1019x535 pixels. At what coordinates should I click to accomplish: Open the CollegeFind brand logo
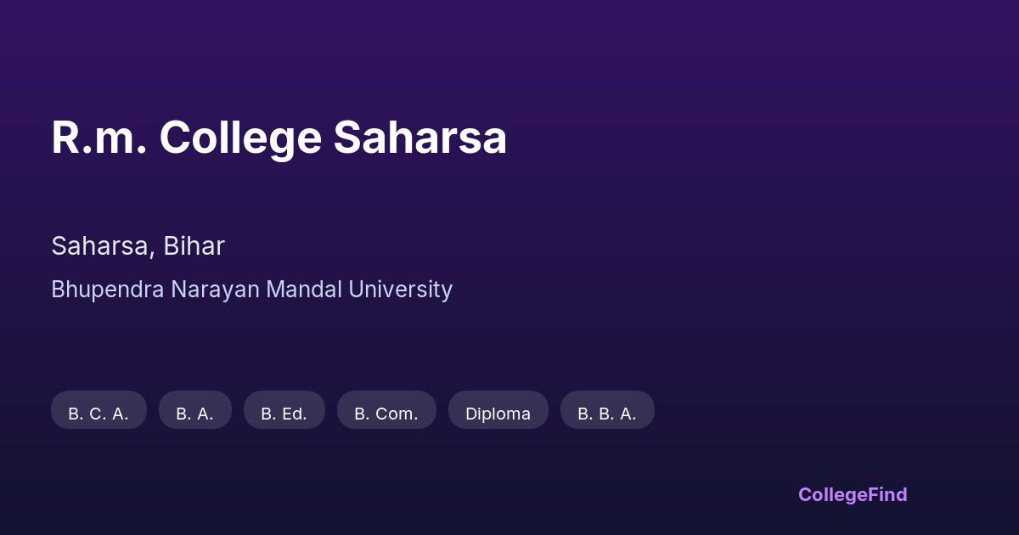(x=852, y=494)
